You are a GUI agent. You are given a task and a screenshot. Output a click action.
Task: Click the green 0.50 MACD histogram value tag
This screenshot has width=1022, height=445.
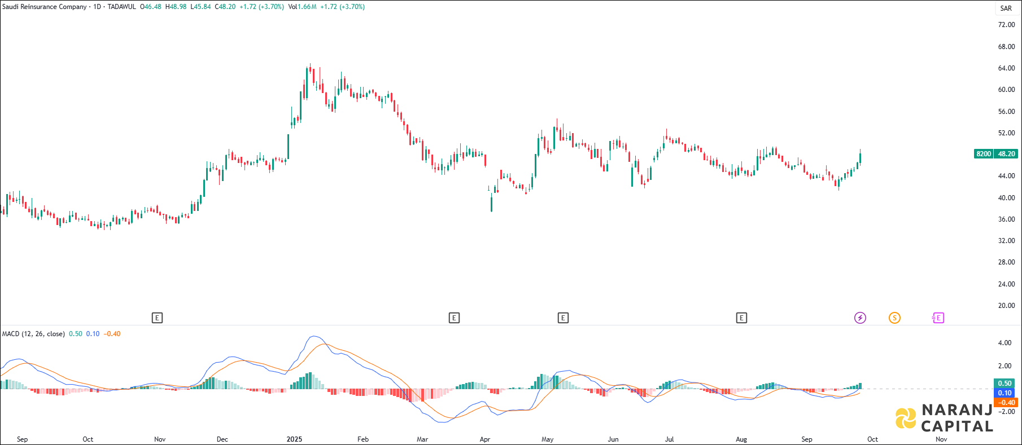[1005, 384]
